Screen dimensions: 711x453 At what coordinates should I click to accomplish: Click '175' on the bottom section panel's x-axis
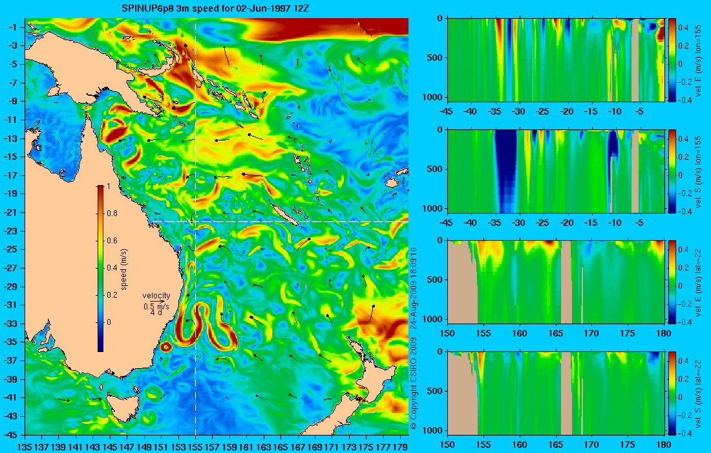pos(628,445)
